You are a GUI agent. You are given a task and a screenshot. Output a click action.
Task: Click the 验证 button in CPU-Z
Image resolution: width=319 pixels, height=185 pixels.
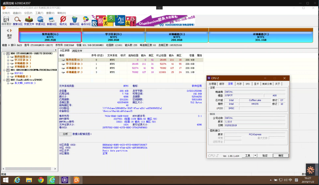pos(265,155)
